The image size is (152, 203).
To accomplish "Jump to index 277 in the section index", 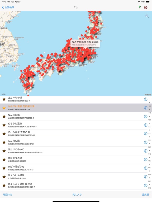I will click(x=150, y=133).
